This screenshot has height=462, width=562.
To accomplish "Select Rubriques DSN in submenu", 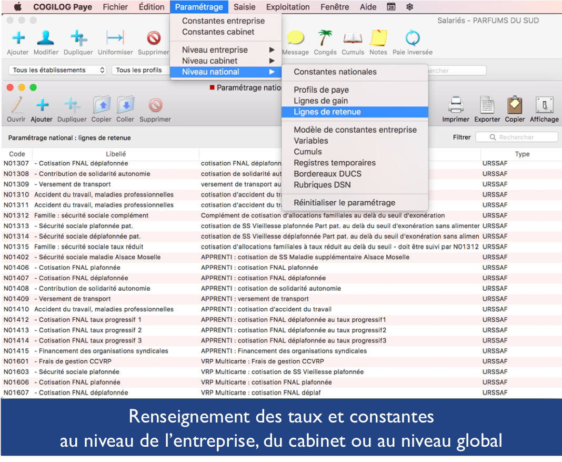I will [355, 185].
